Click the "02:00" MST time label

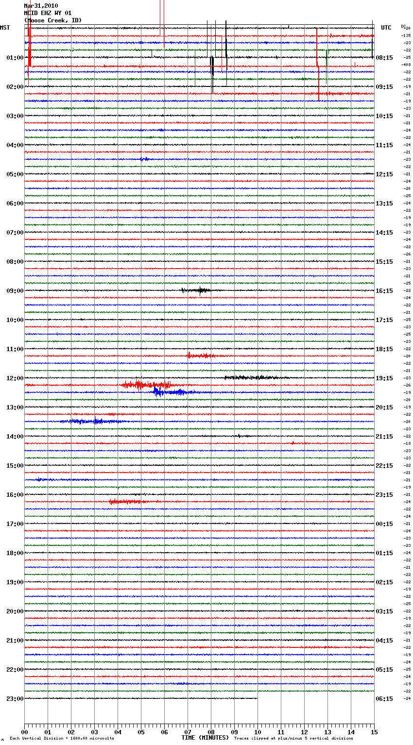[x=15, y=87]
